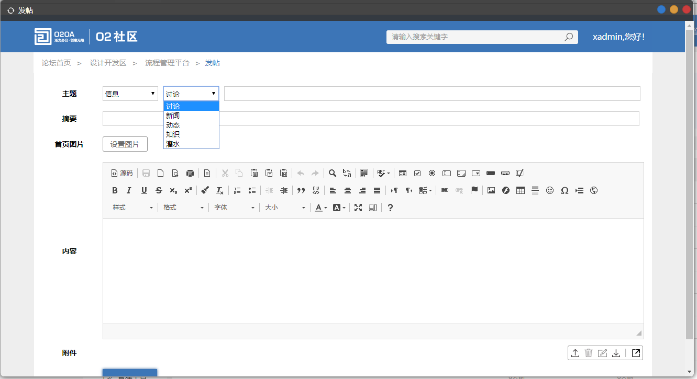Justify text alignment
This screenshot has width=697, height=379.
click(x=377, y=190)
